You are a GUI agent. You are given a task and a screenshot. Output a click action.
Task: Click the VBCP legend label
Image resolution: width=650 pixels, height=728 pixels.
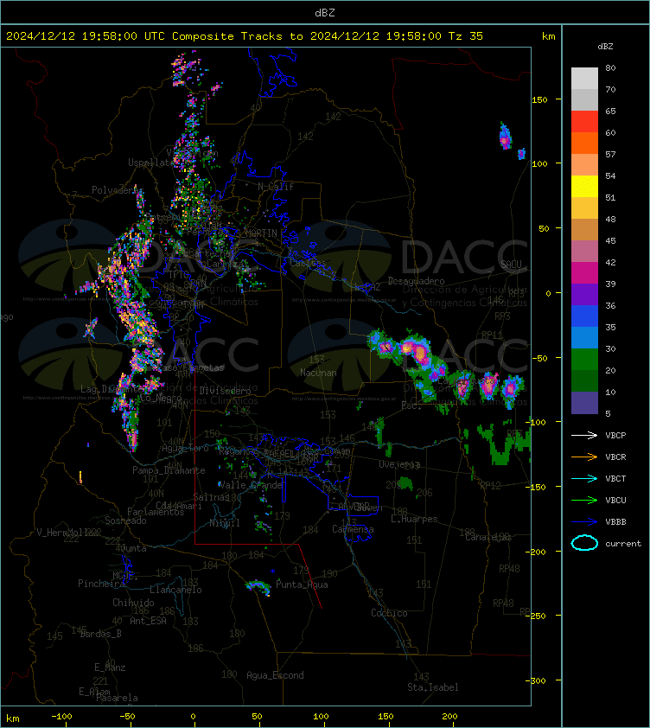pyautogui.click(x=615, y=435)
